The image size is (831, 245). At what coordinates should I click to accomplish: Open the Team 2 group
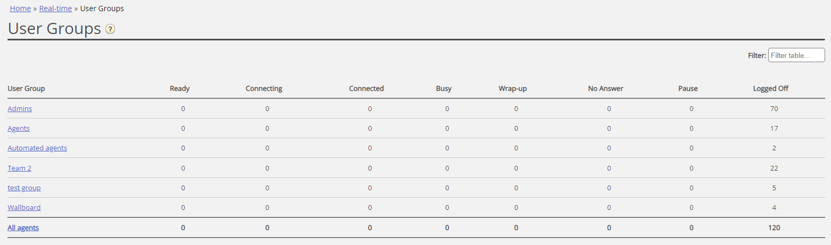(19, 168)
